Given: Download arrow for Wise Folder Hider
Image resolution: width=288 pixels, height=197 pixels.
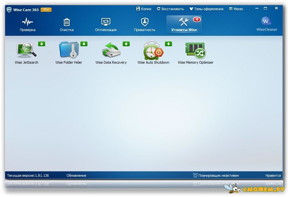Looking at the screenshot, I should tap(84, 44).
